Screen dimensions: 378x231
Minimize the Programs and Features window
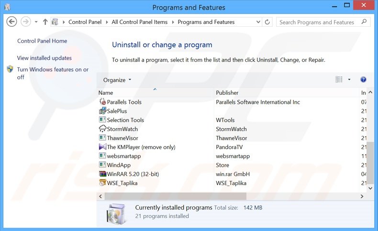point(334,6)
